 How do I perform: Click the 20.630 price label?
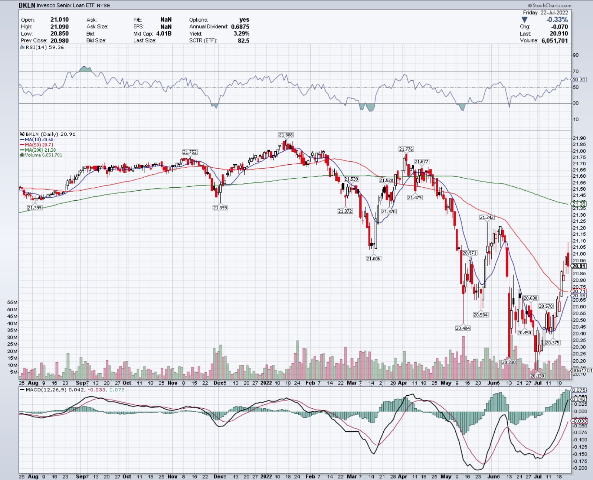[531, 298]
